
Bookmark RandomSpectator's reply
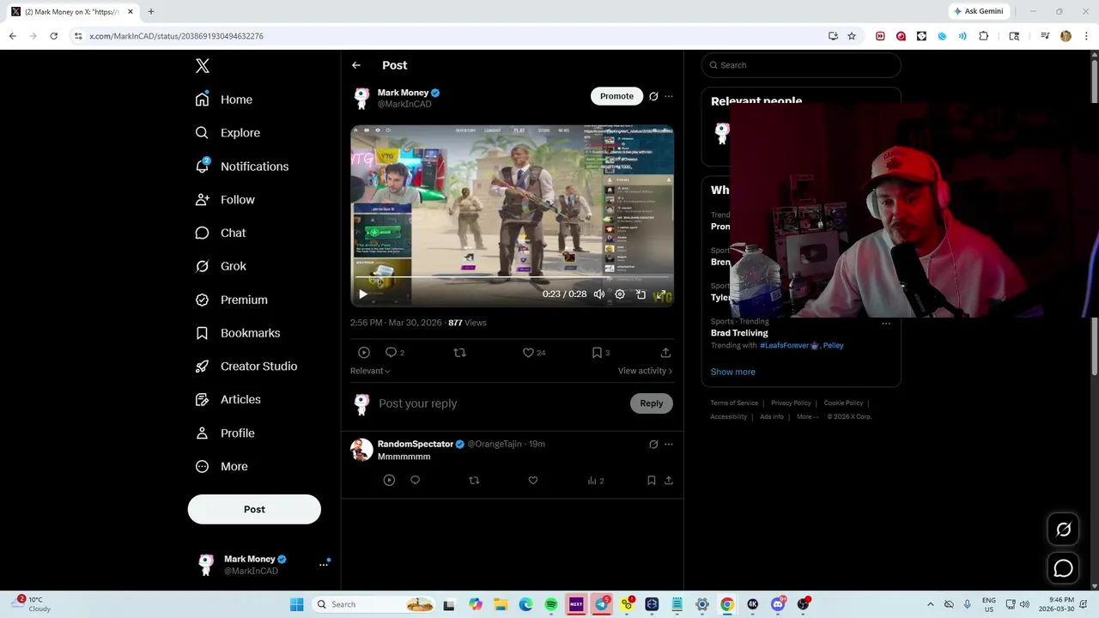click(x=652, y=481)
